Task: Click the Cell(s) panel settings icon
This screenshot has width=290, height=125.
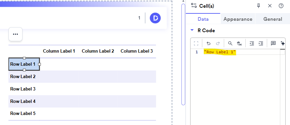Action: point(194,6)
